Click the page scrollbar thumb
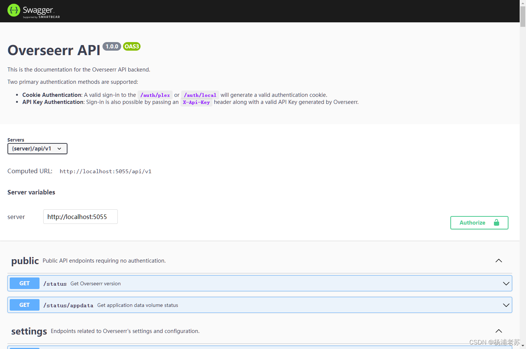 point(523,16)
